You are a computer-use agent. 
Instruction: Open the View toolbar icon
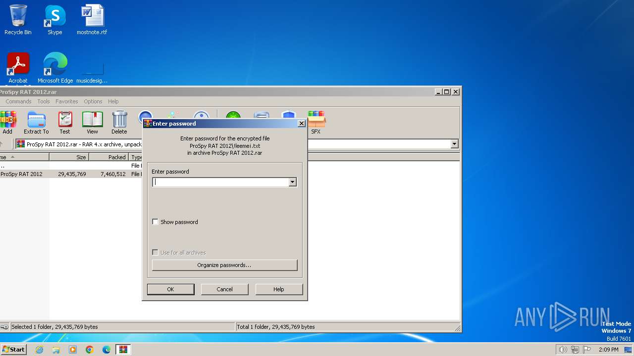[93, 123]
